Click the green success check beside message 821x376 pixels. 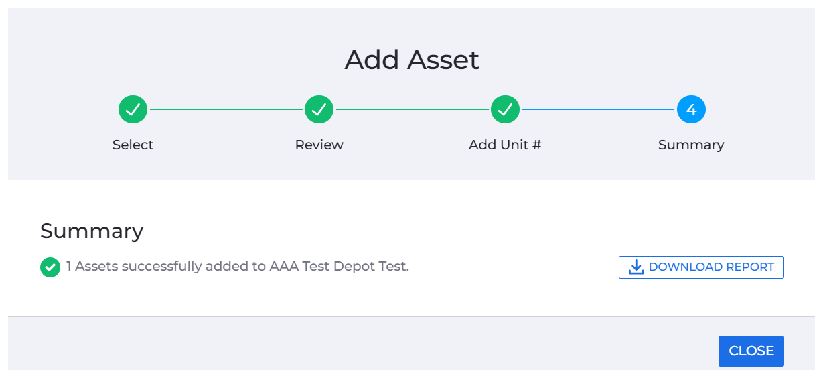[x=50, y=267]
